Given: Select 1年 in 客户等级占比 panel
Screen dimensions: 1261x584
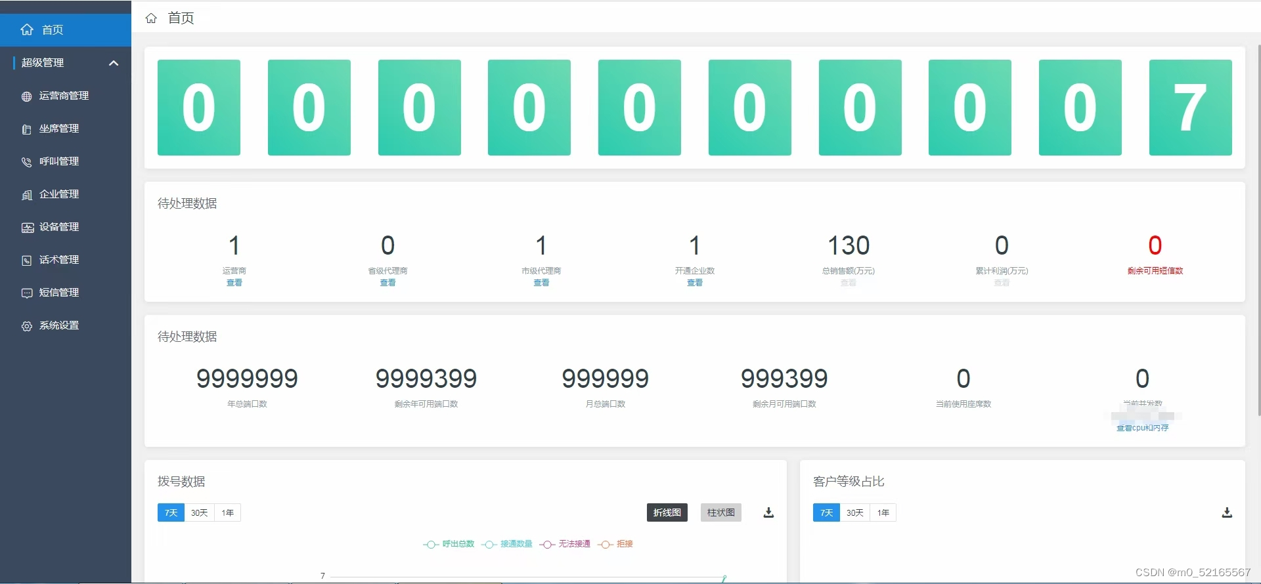Looking at the screenshot, I should coord(883,512).
